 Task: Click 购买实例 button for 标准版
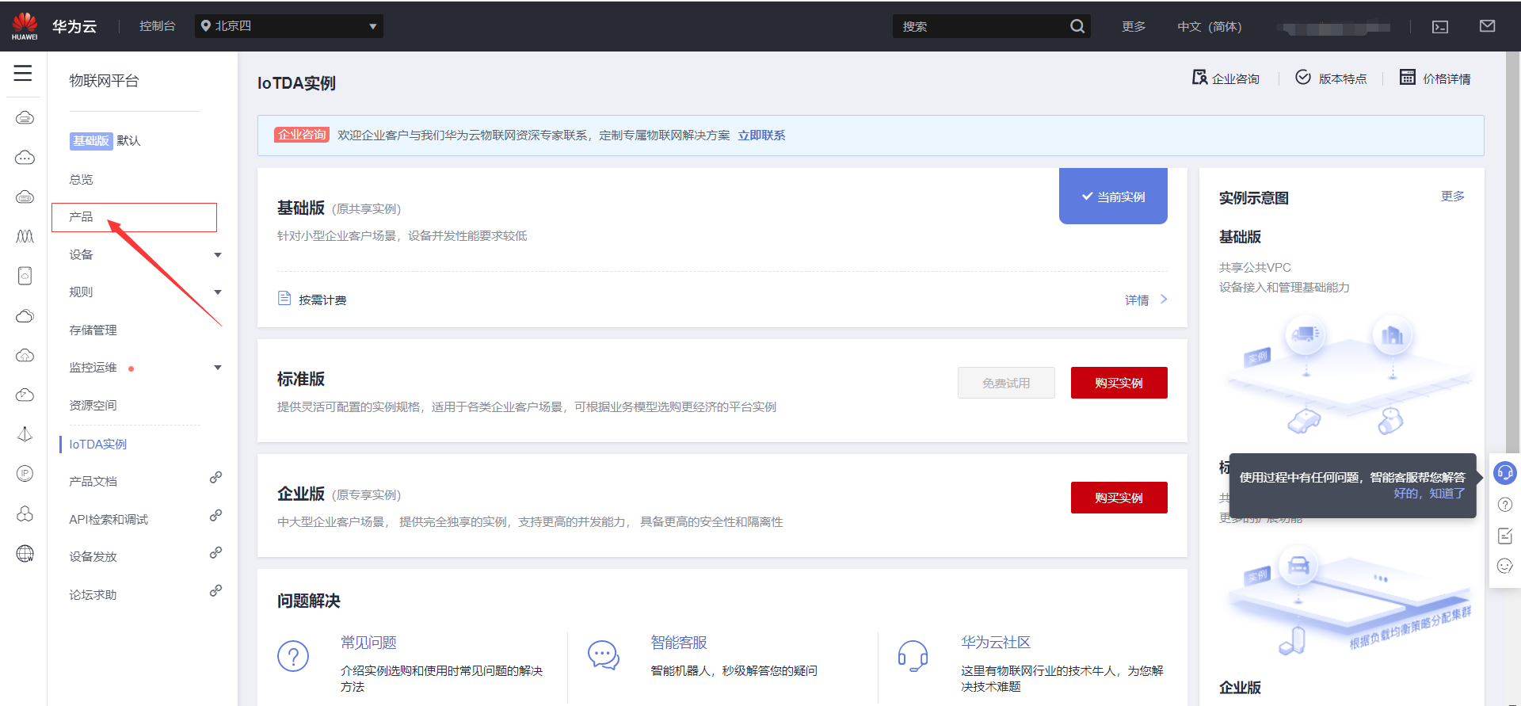[1119, 383]
